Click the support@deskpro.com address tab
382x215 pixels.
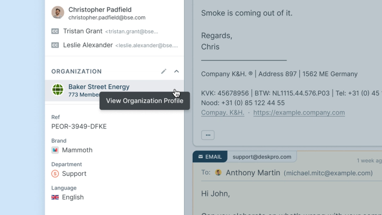coord(262,157)
